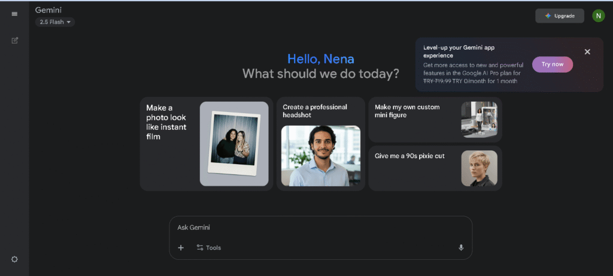Dismiss the Level-up promotion banner
The image size is (613, 276).
[587, 52]
